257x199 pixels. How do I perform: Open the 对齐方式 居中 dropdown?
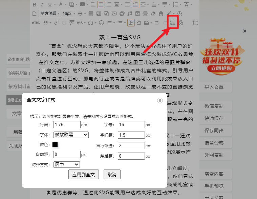point(67,164)
